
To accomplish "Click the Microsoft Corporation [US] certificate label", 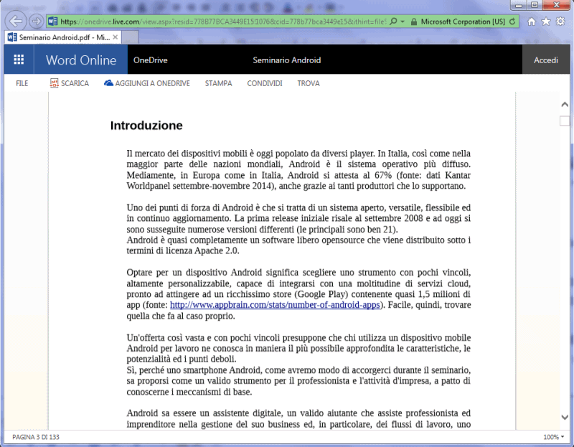I will (x=463, y=22).
